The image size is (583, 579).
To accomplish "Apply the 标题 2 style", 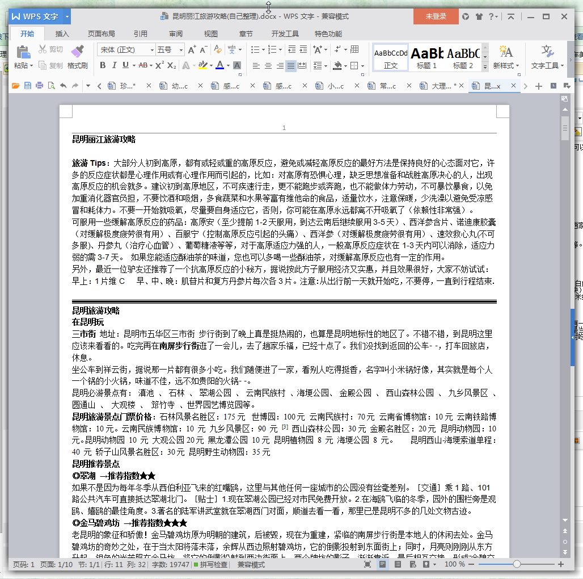I will [x=463, y=58].
